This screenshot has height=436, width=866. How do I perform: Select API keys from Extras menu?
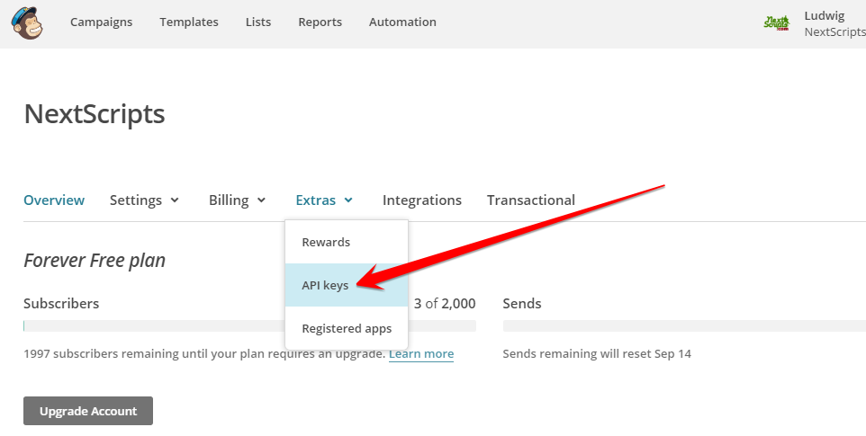pyautogui.click(x=347, y=285)
